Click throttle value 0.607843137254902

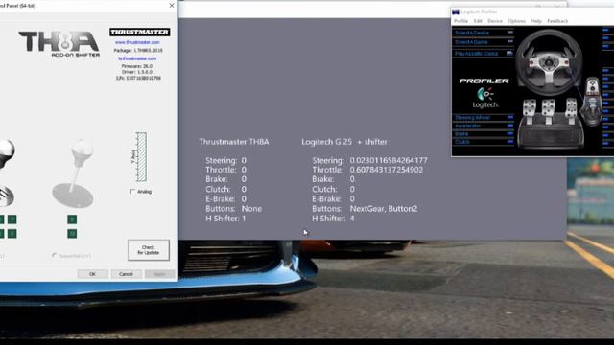click(x=386, y=170)
